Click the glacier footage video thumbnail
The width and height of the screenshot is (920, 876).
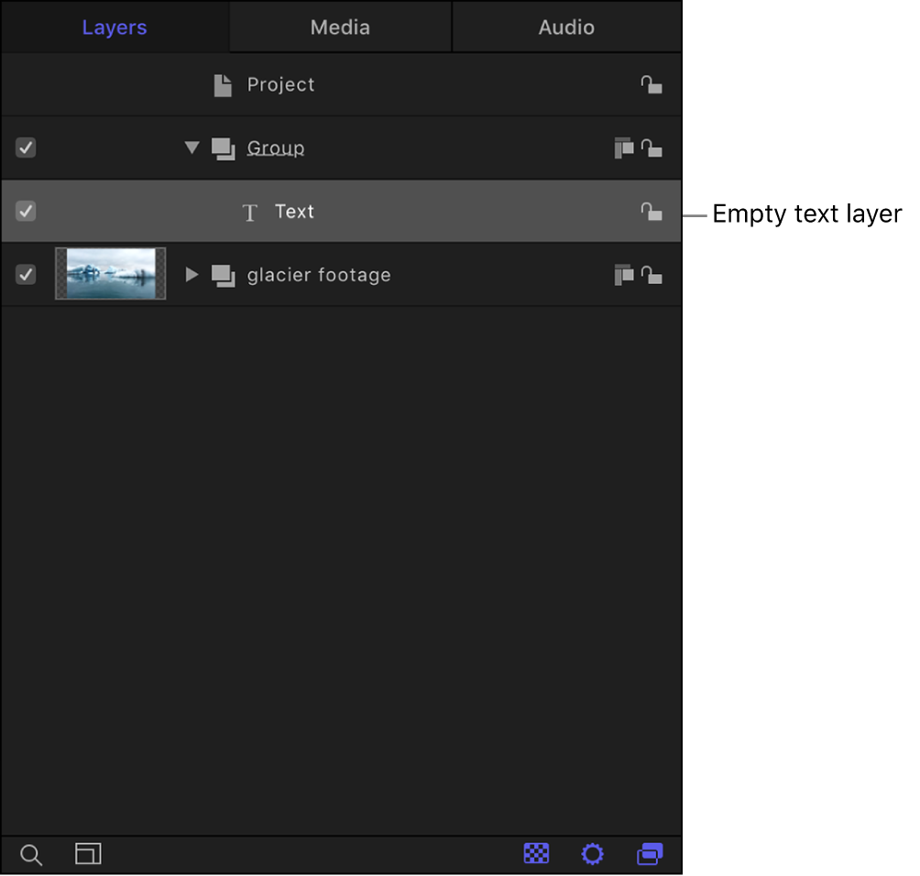click(110, 273)
